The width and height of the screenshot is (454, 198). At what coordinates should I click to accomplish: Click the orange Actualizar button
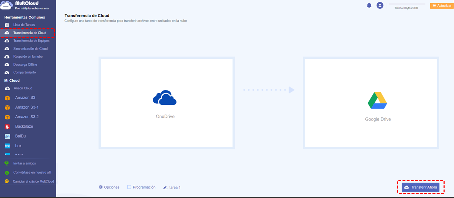442,6
